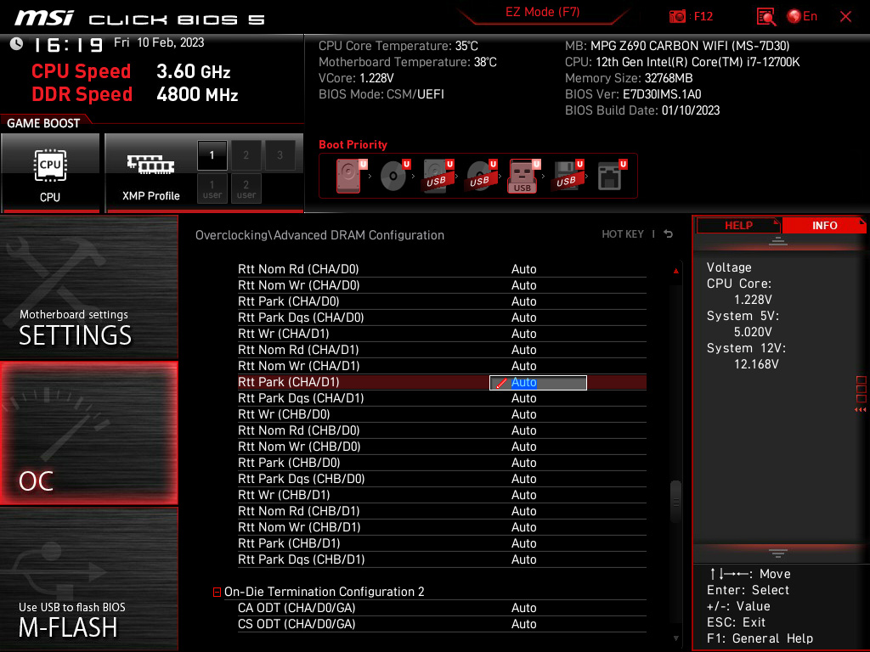Click the settings list scrollbar thumb

pyautogui.click(x=675, y=502)
